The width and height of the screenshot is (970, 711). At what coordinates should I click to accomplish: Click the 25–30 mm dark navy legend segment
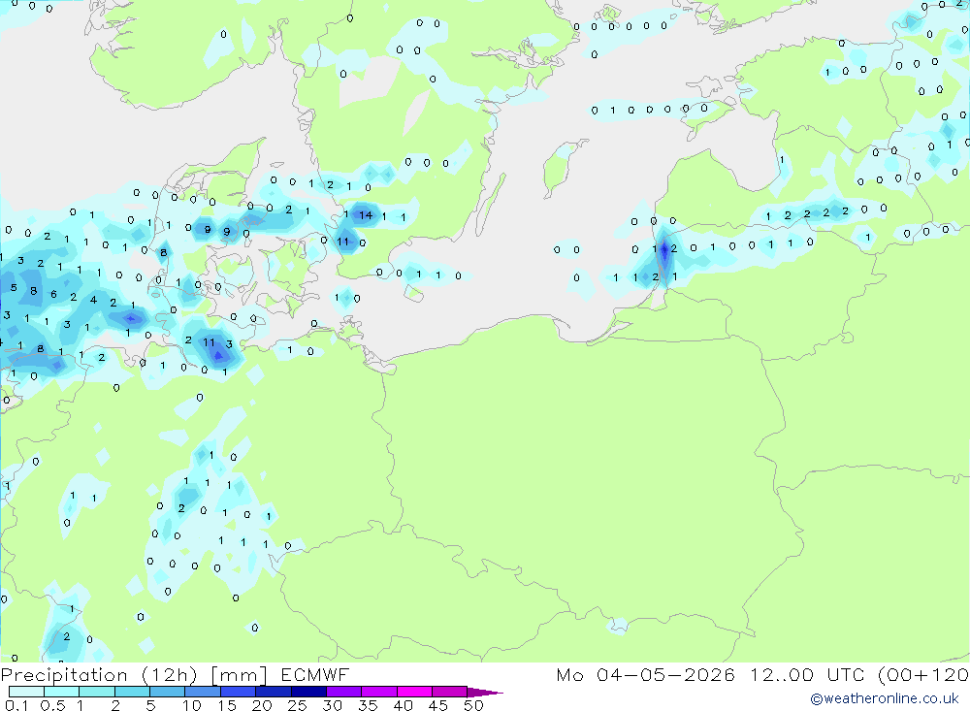pyautogui.click(x=308, y=692)
